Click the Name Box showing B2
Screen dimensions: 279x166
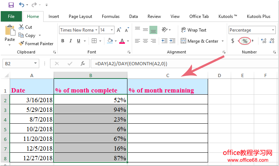pos(17,63)
